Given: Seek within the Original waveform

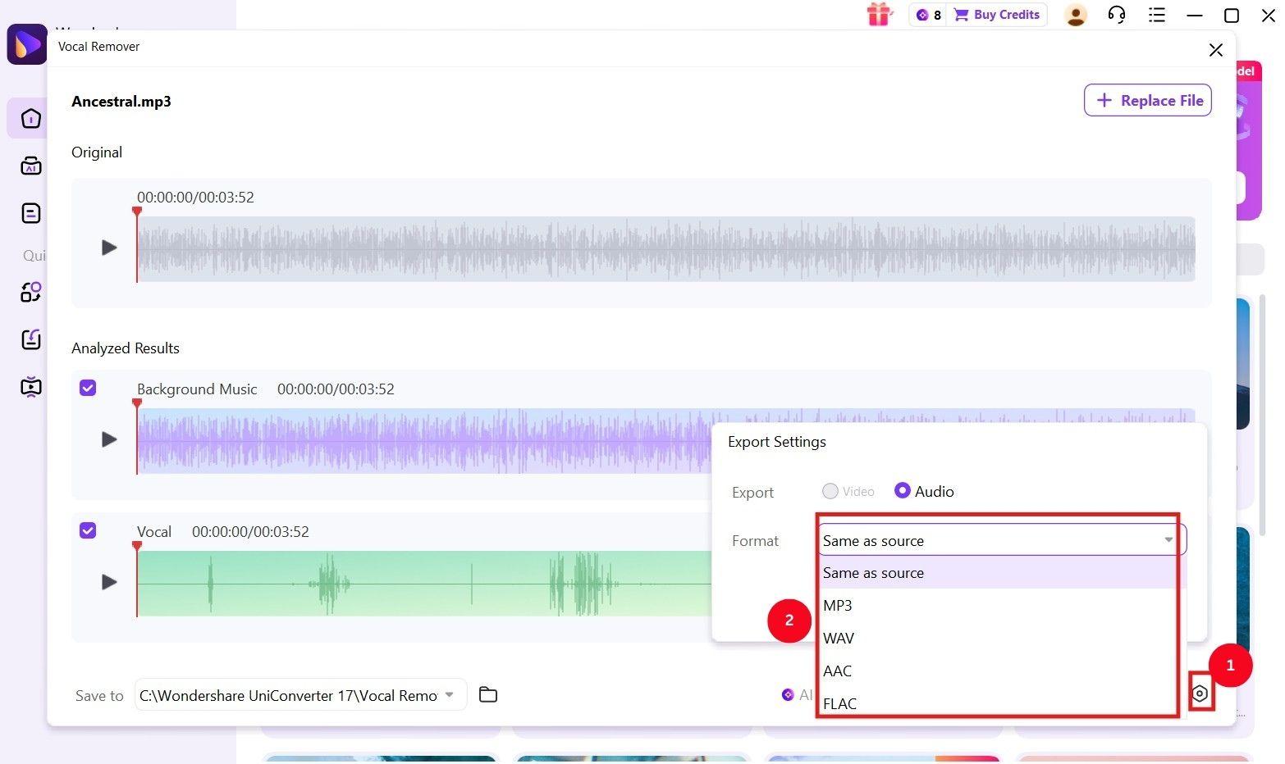Looking at the screenshot, I should [665, 249].
